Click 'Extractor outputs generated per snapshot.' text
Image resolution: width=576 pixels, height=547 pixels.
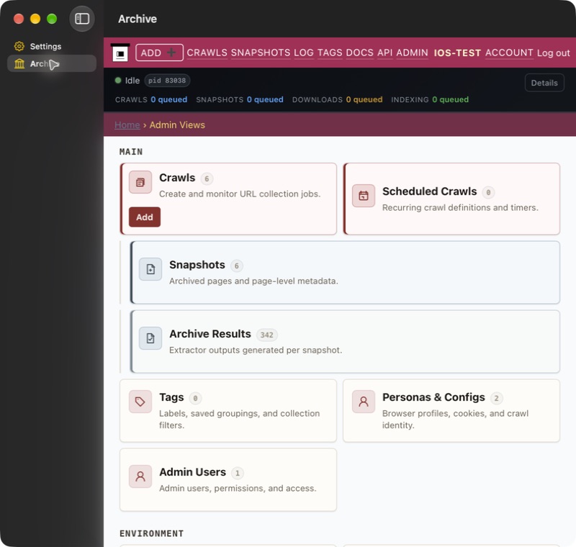coord(256,351)
